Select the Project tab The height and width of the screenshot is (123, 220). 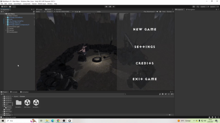4,92
